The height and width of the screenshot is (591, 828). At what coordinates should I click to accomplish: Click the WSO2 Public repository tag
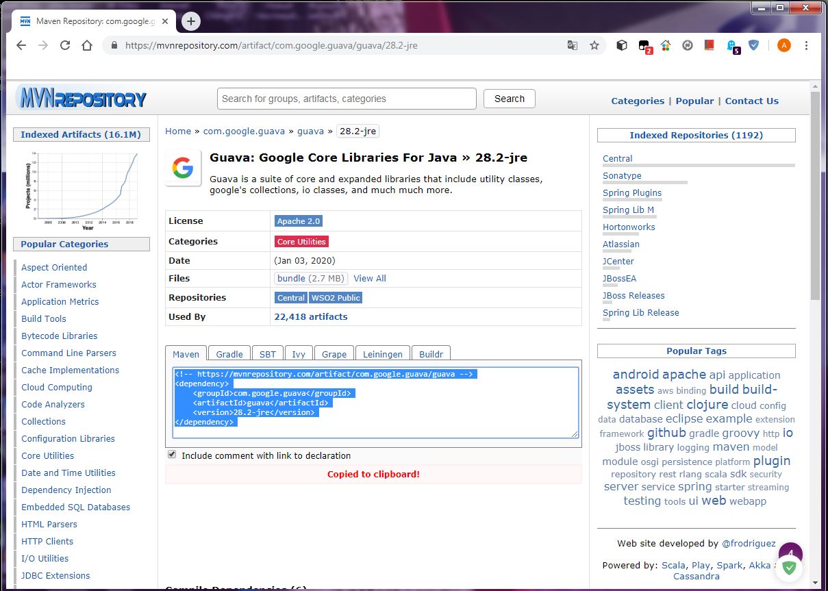pos(336,298)
